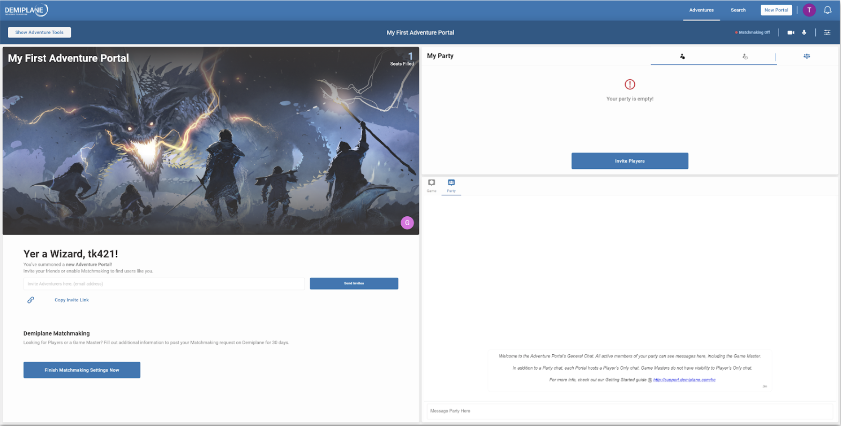The width and height of the screenshot is (841, 426).
Task: Click the New Portal button
Action: pos(776,10)
